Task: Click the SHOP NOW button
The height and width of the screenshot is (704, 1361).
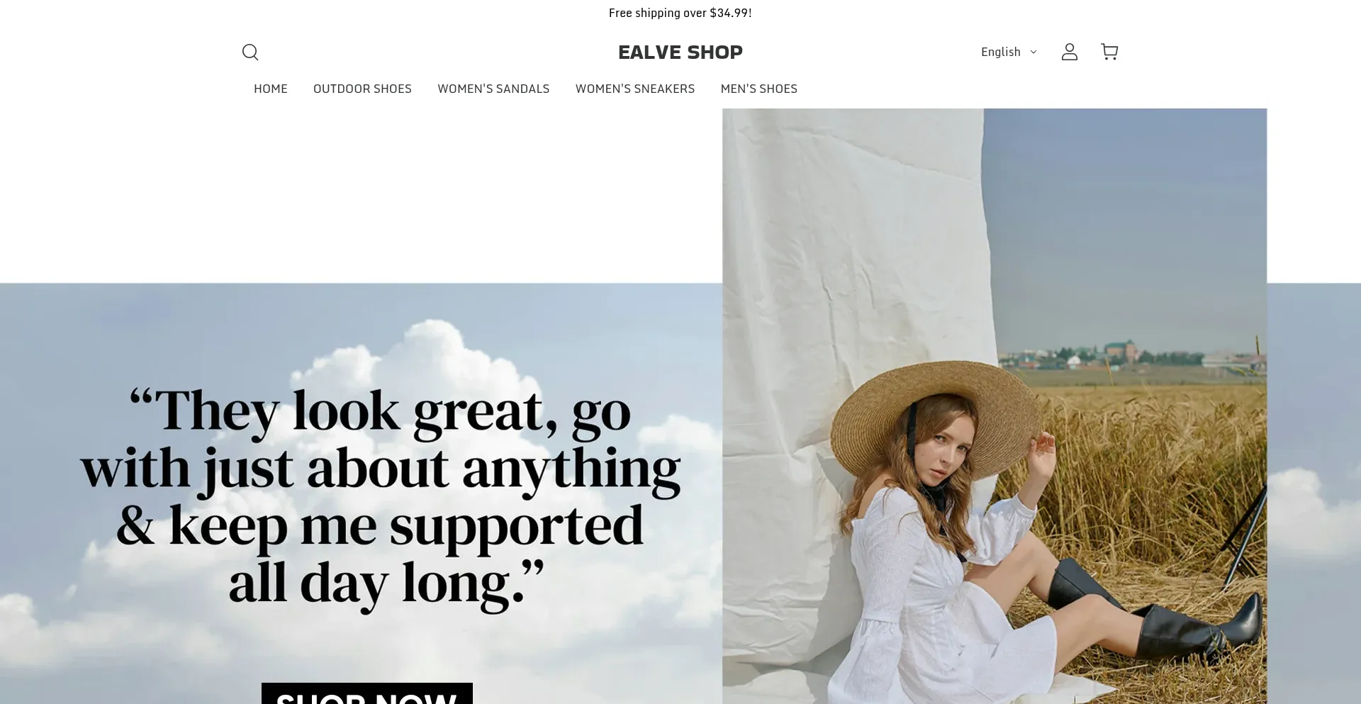Action: 367,693
